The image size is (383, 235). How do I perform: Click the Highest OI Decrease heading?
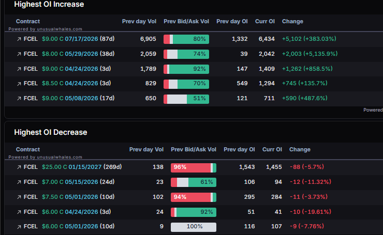(x=51, y=132)
